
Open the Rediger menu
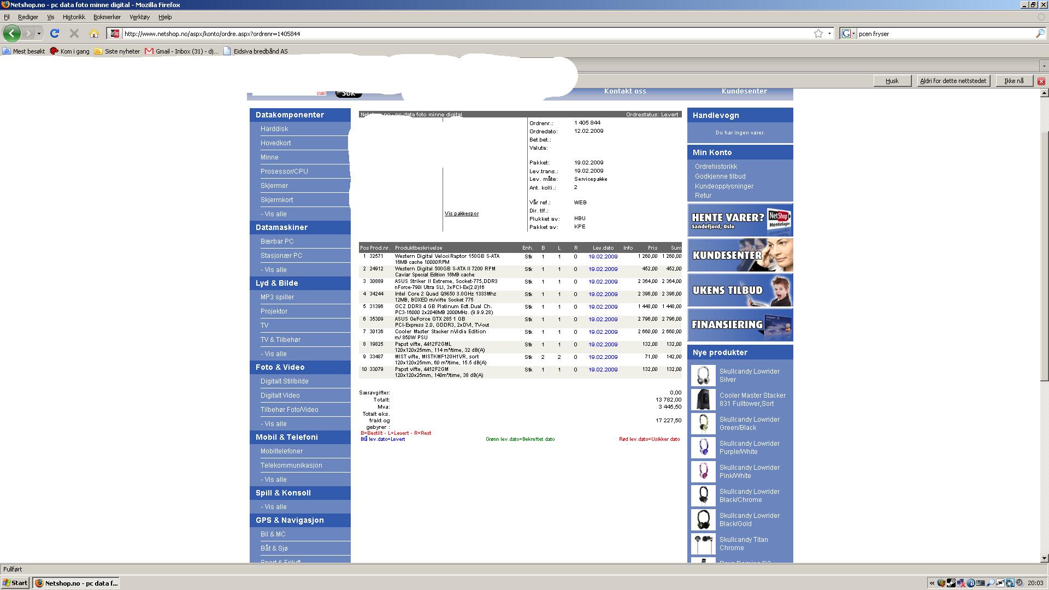click(28, 17)
